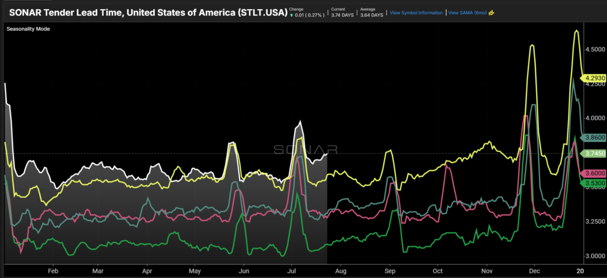Click the Average 3.64 DAYS value
The height and width of the screenshot is (278, 607).
point(371,15)
